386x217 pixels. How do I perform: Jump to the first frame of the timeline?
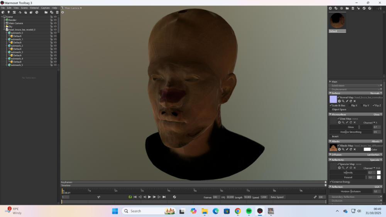click(x=135, y=197)
